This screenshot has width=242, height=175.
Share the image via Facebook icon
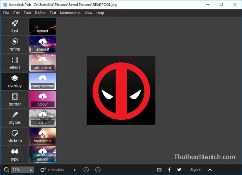pyautogui.click(x=169, y=170)
